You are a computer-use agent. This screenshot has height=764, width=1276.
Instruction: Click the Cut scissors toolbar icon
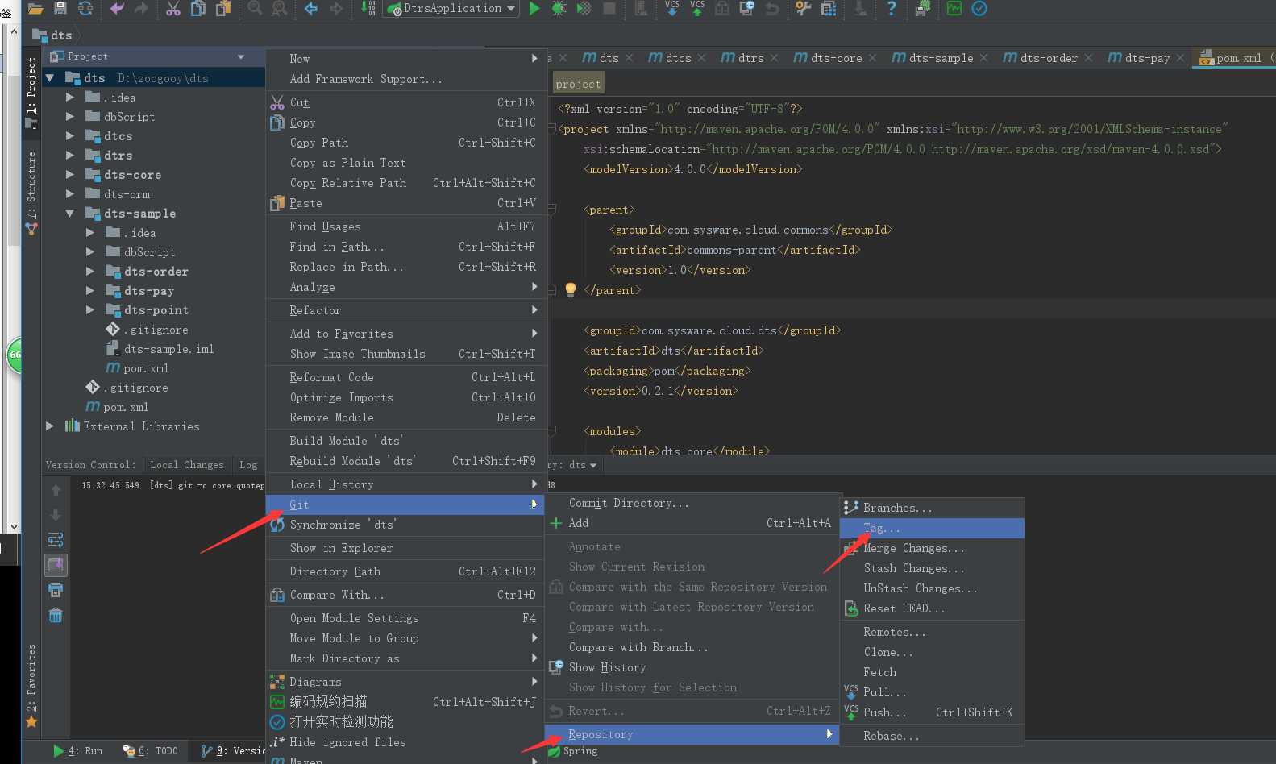tap(173, 8)
